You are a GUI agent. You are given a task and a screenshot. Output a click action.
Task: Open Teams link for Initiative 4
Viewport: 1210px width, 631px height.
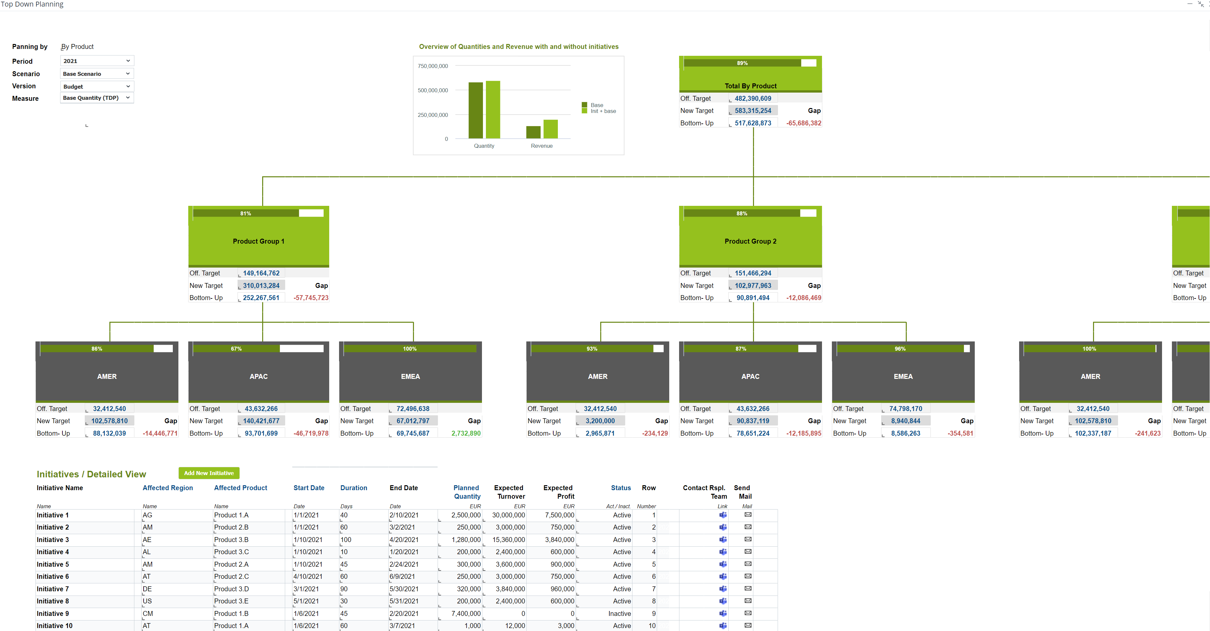click(723, 552)
